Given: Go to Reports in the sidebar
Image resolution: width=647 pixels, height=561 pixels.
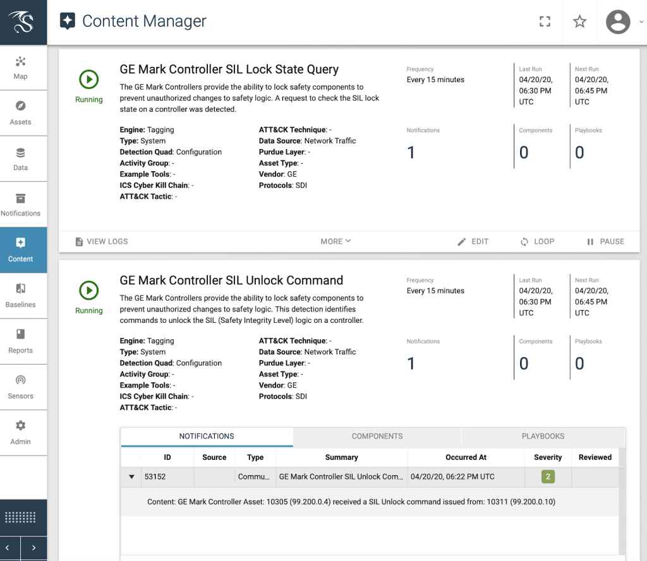Looking at the screenshot, I should [x=21, y=342].
